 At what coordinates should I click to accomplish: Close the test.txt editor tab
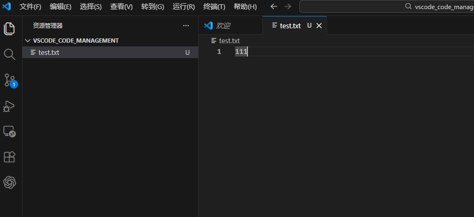(x=319, y=26)
